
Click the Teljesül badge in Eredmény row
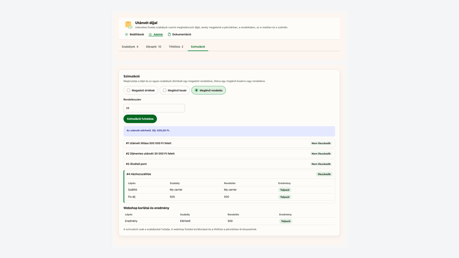coord(286,221)
